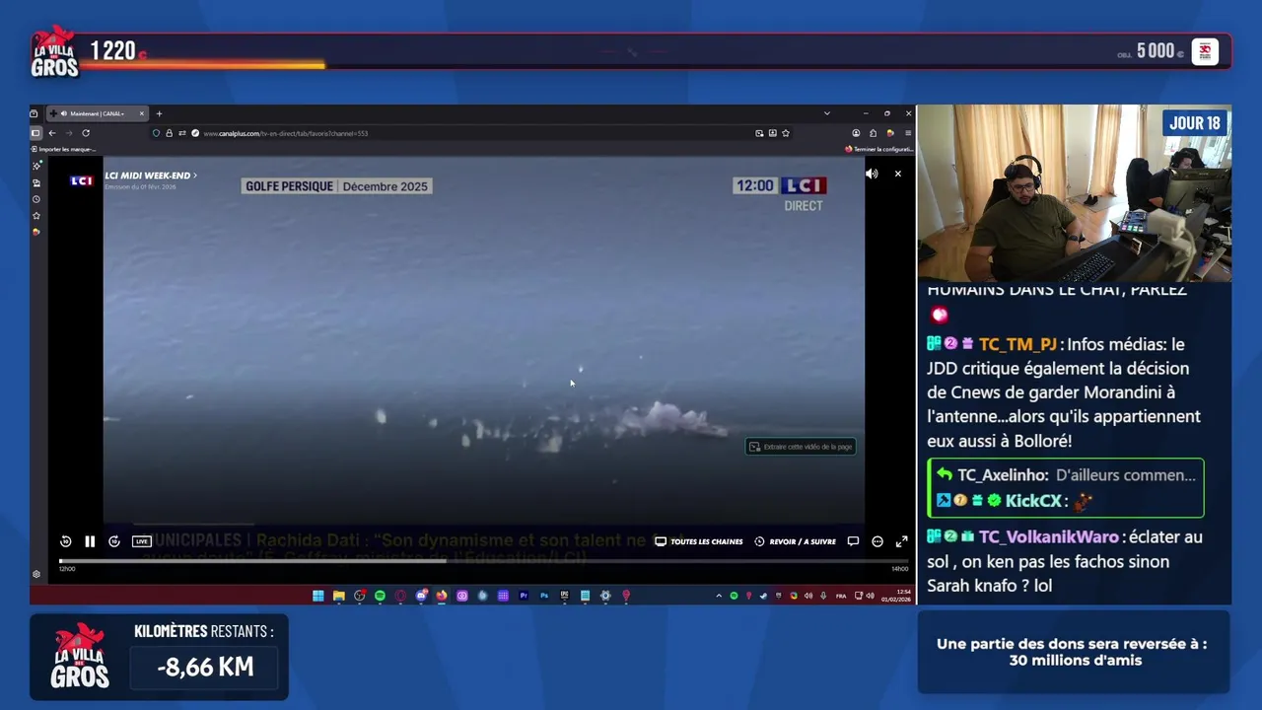The image size is (1262, 710).
Task: Open the Extensions puzzle icon
Action: coord(873,133)
